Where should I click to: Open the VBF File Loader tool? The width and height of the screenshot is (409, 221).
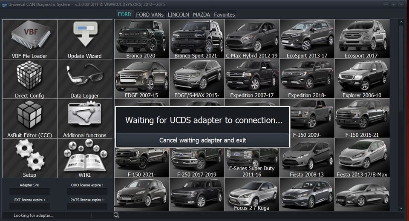[30, 39]
